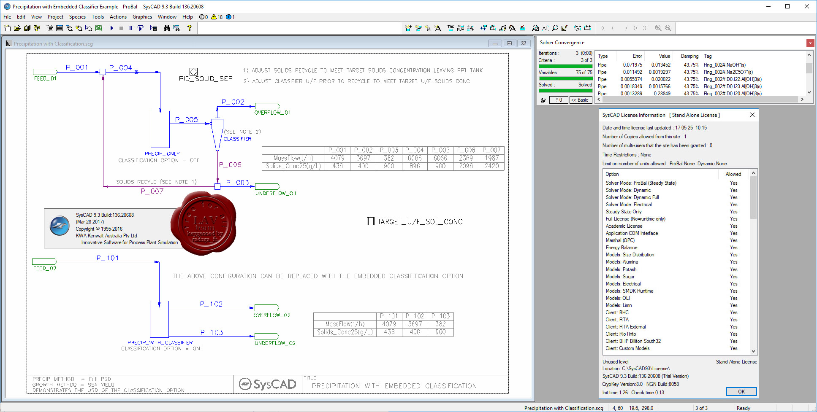Click the yellow warnings indicator showing 18
The image size is (817, 412).
pos(217,17)
